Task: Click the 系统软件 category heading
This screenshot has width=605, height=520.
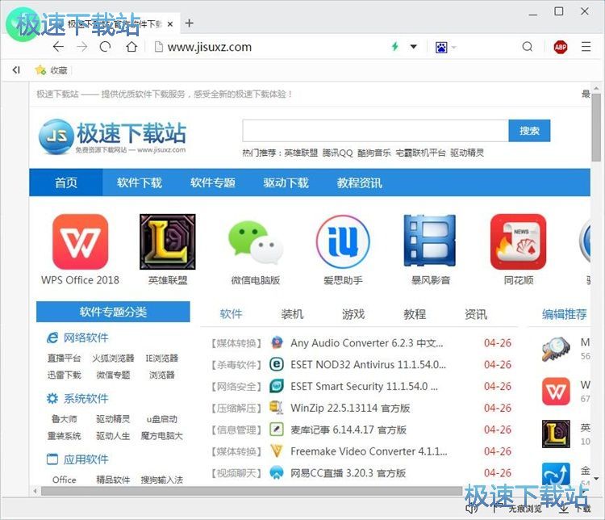Action: point(86,398)
